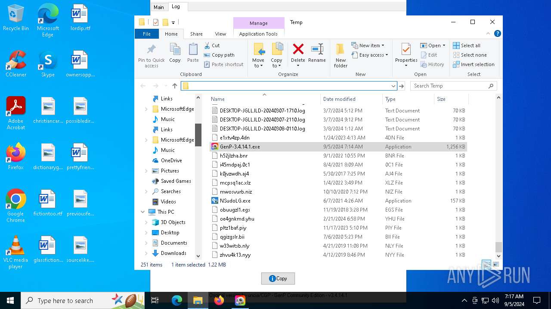Switch to the Share ribbon tab
This screenshot has height=309, width=551.
click(x=196, y=34)
